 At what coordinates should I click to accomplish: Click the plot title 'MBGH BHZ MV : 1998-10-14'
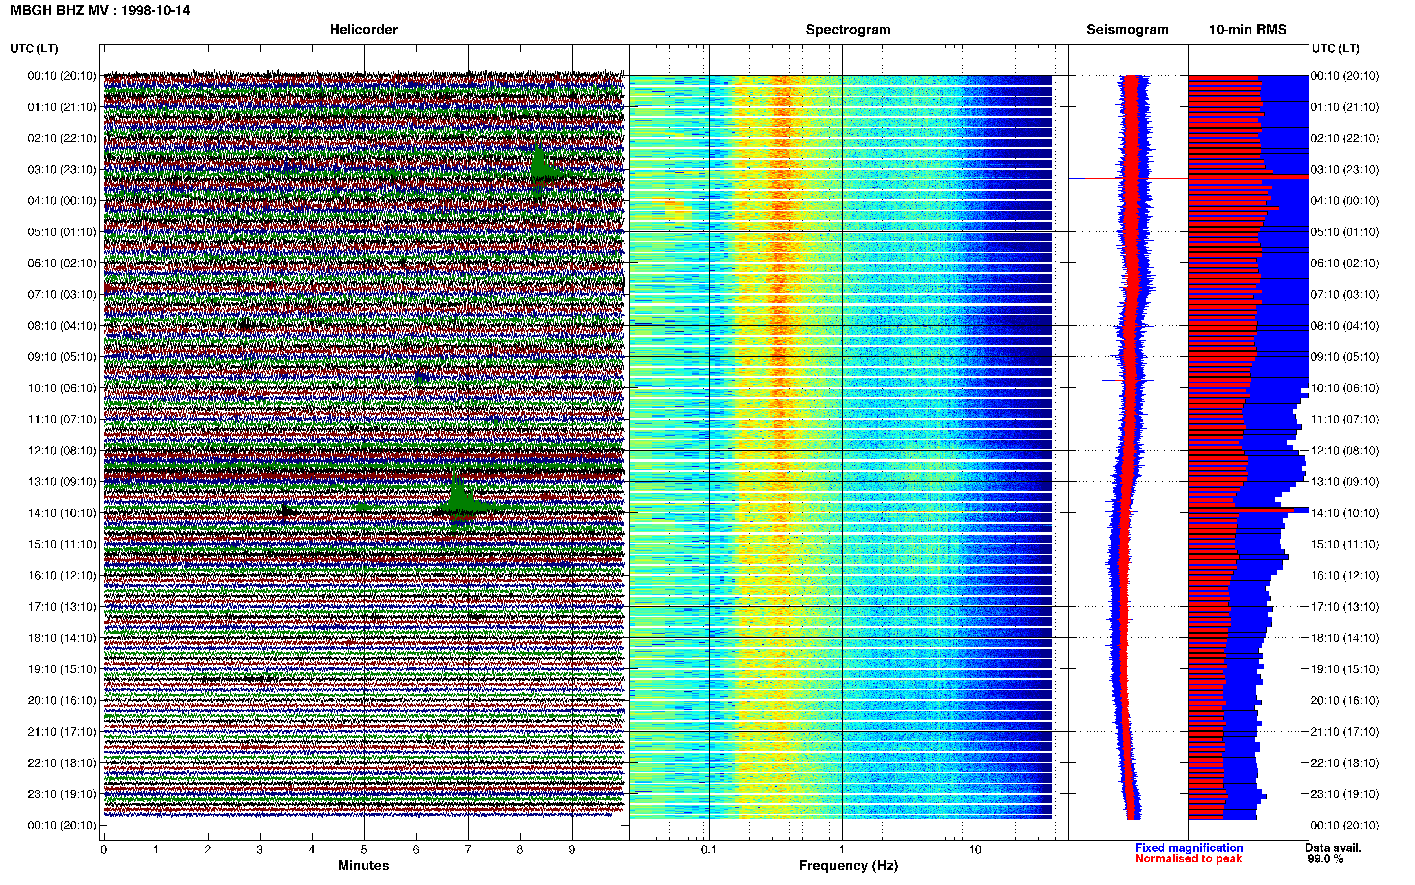pyautogui.click(x=100, y=10)
